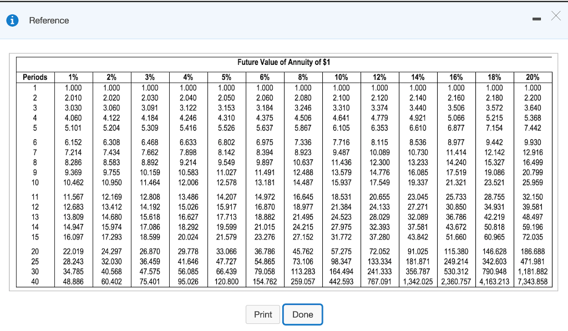This screenshot has height=331, width=568.
Task: Click the value 95.026
Action: 188,282
